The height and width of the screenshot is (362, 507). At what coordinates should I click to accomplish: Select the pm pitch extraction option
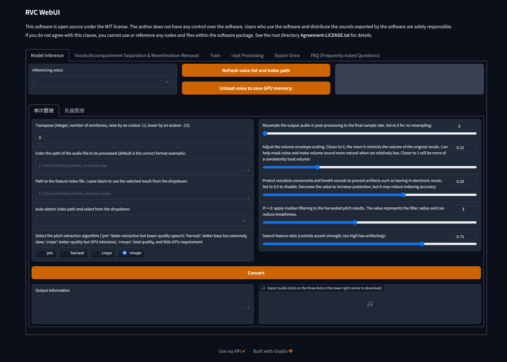(x=46, y=253)
